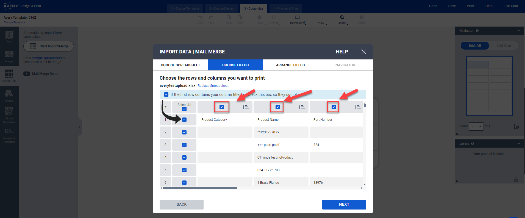525x218 pixels.
Task: Click the Avery logo
Action: tap(11, 6)
